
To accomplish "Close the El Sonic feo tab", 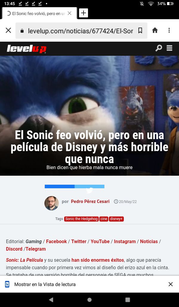I will [x=70, y=13].
